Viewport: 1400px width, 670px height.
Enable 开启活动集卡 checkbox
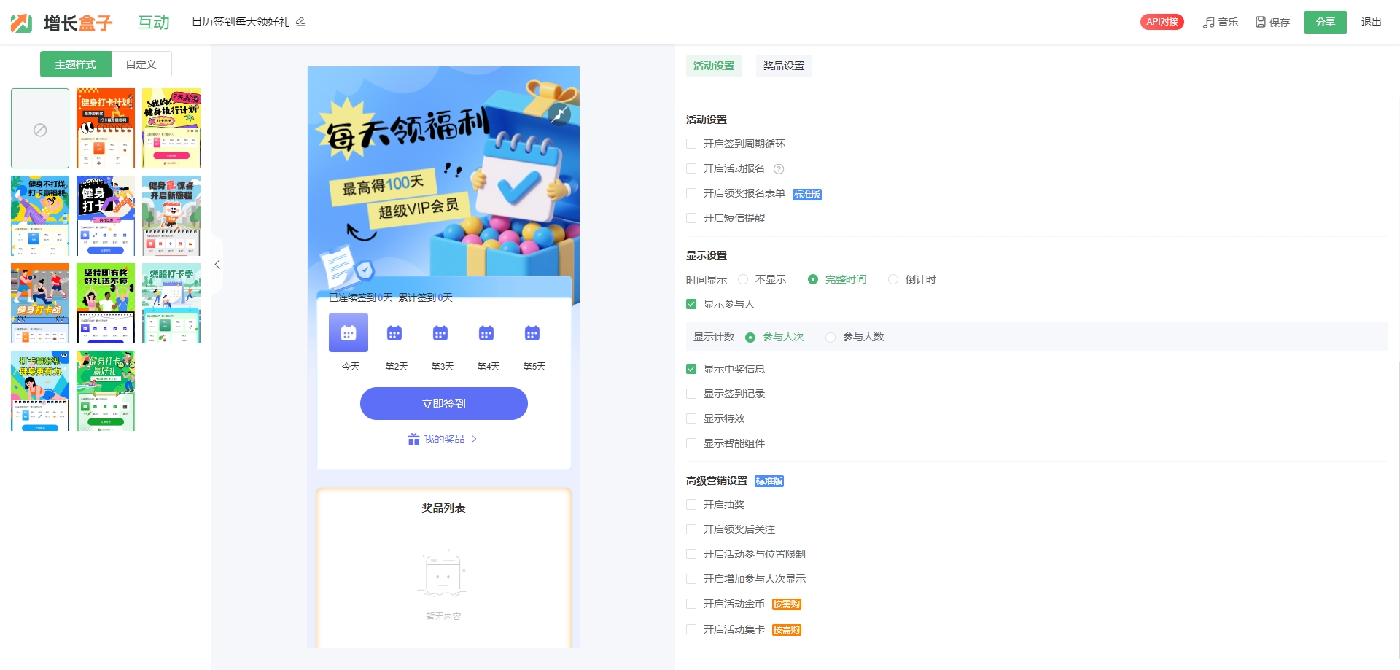pyautogui.click(x=691, y=629)
